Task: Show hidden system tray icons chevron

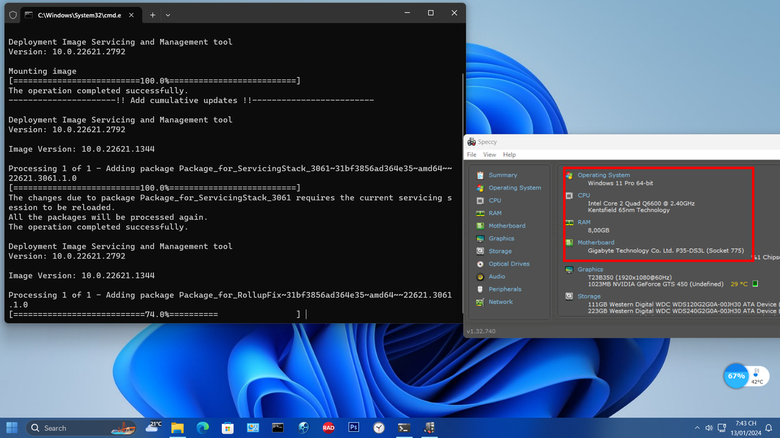Action: [x=697, y=428]
